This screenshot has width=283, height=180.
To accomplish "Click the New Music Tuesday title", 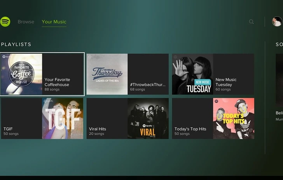I will (x=226, y=82).
